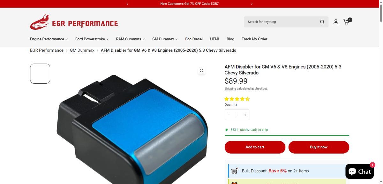383x184 pixels.
Task: Expand the Ford Powerstroke dropdown
Action: click(92, 39)
